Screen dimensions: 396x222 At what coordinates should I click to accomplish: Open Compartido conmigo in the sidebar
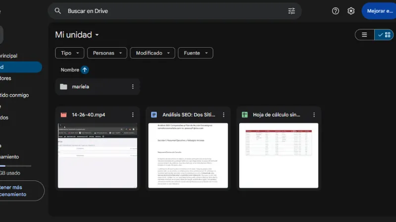14,95
